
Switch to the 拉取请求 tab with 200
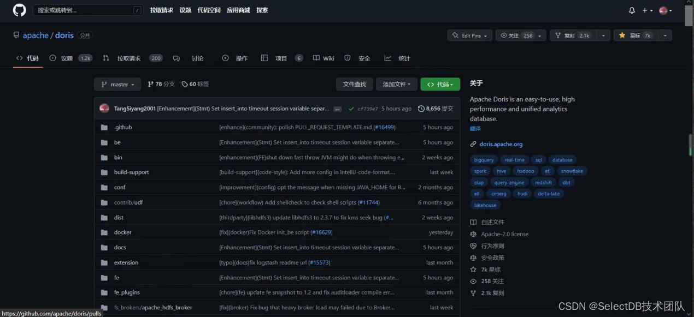click(x=133, y=58)
